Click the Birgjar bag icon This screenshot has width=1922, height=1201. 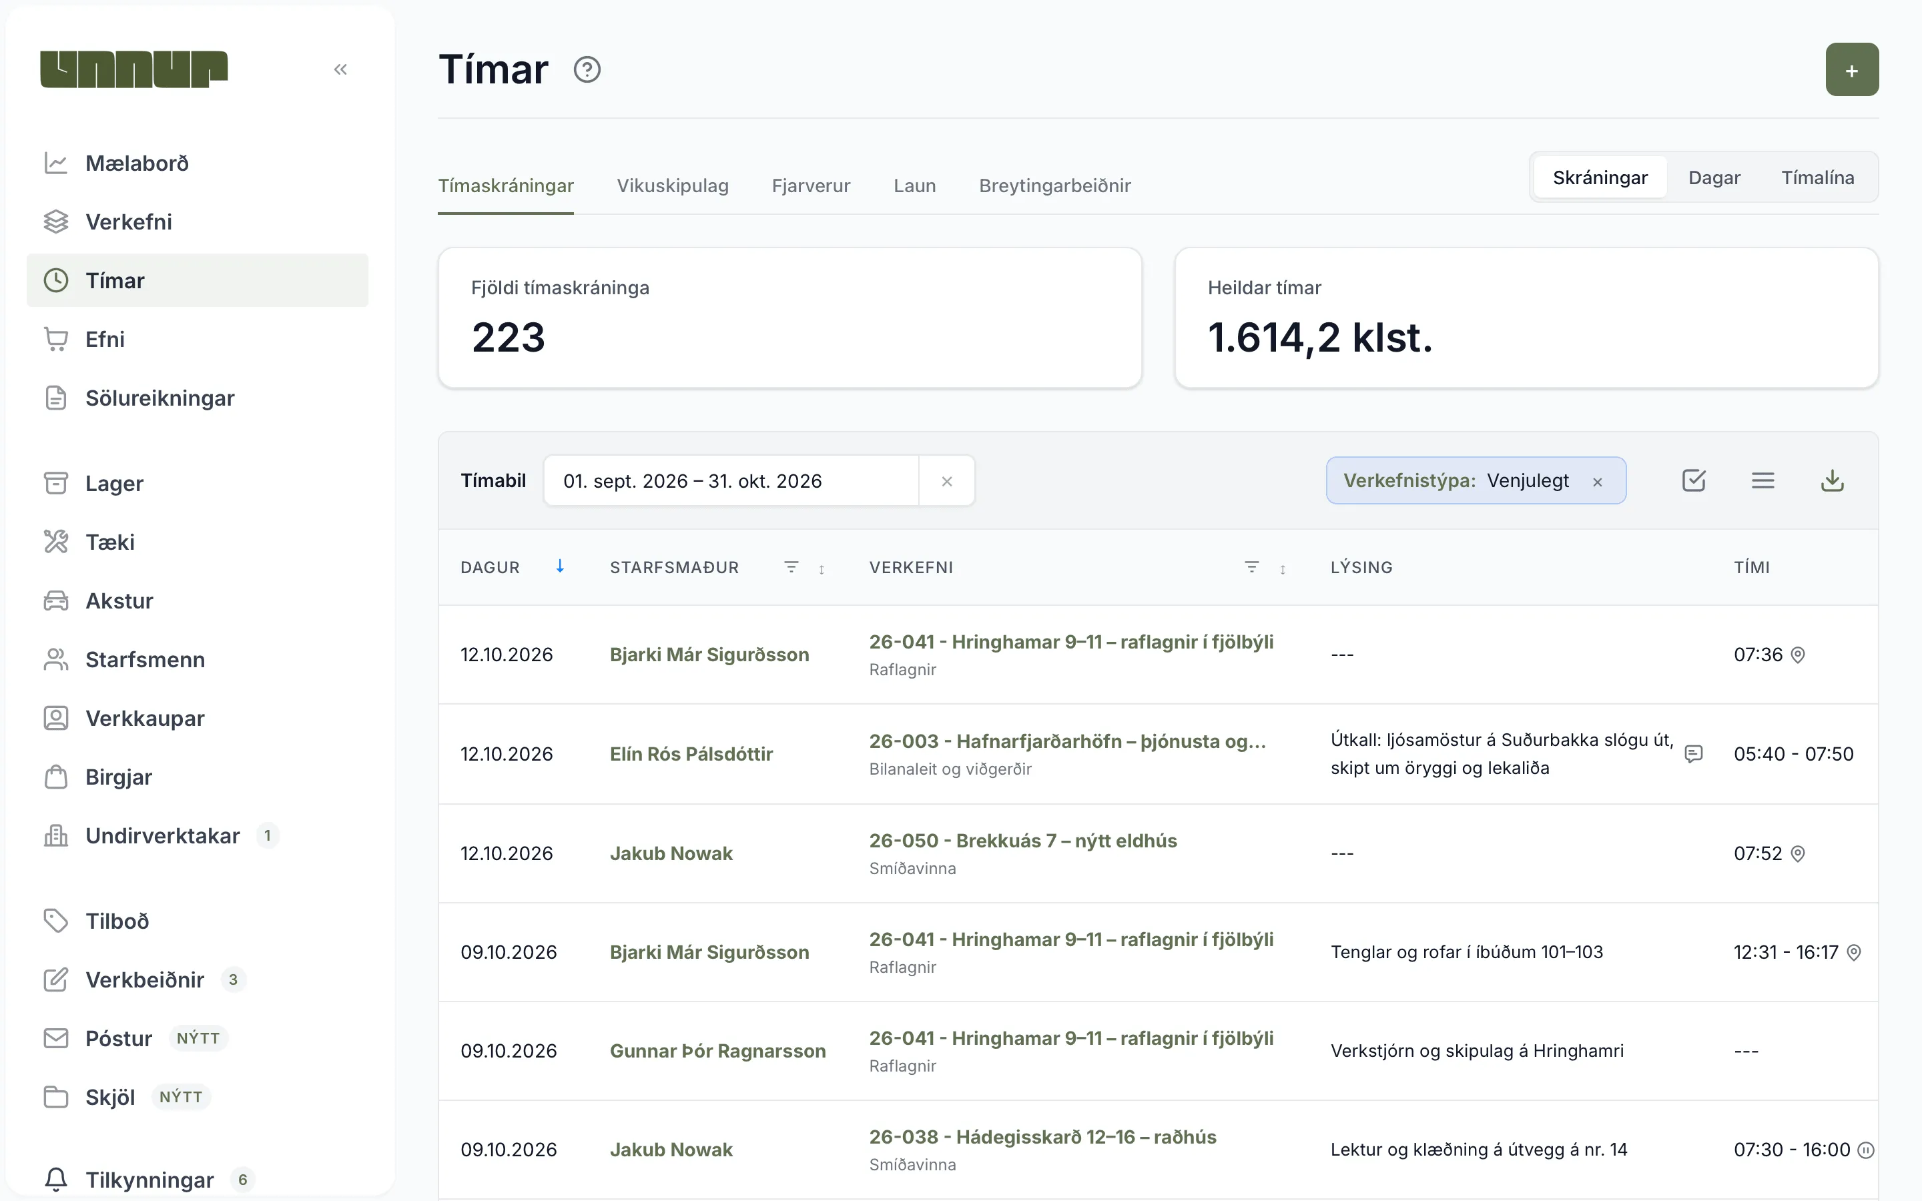(55, 777)
